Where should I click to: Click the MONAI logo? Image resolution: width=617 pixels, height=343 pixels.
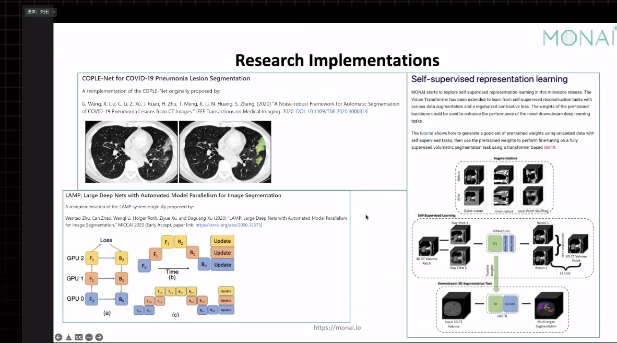(579, 38)
